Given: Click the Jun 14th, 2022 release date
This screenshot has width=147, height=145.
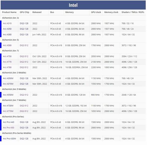Looking at the screenshot, I should [39, 35].
